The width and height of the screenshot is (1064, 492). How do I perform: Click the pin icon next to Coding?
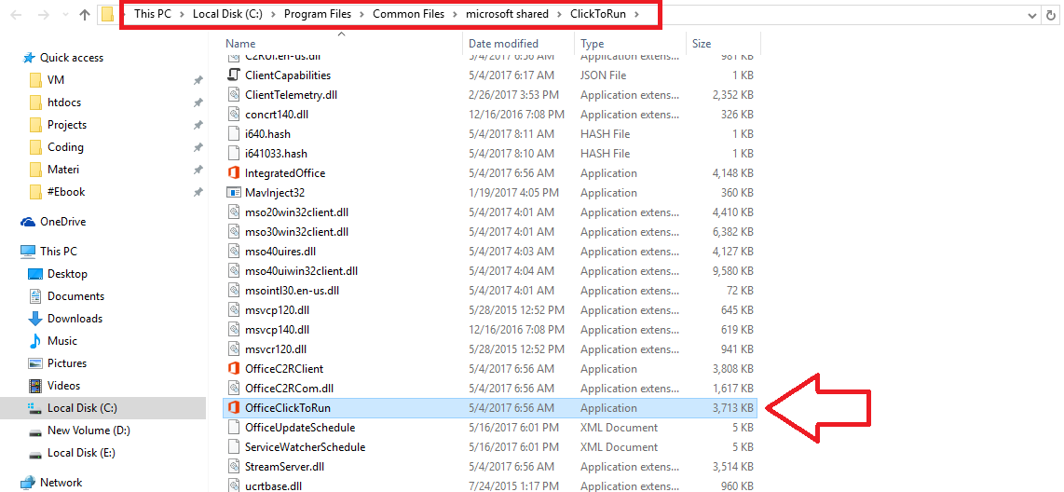click(198, 147)
